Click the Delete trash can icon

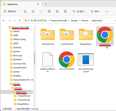[65, 11]
